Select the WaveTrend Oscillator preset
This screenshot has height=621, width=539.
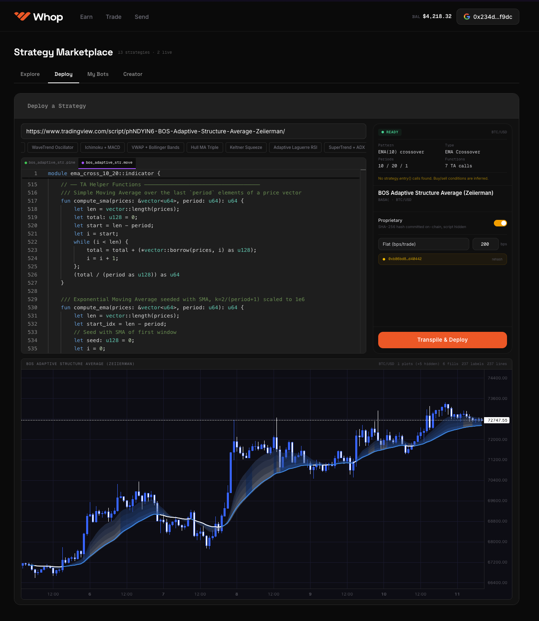point(53,147)
